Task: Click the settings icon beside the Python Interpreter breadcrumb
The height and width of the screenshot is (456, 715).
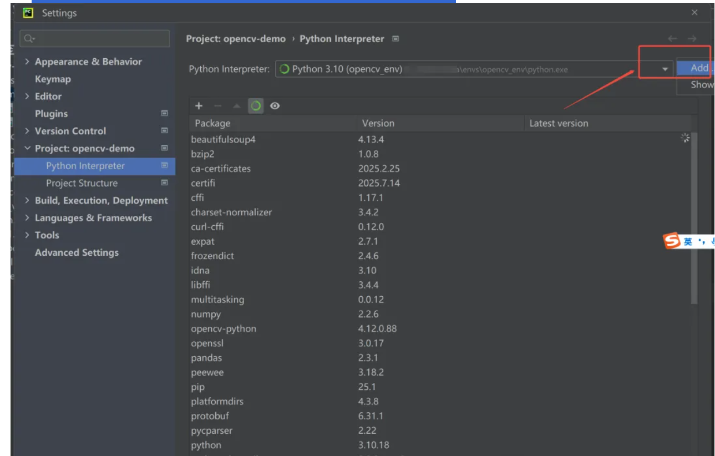Action: click(x=395, y=39)
